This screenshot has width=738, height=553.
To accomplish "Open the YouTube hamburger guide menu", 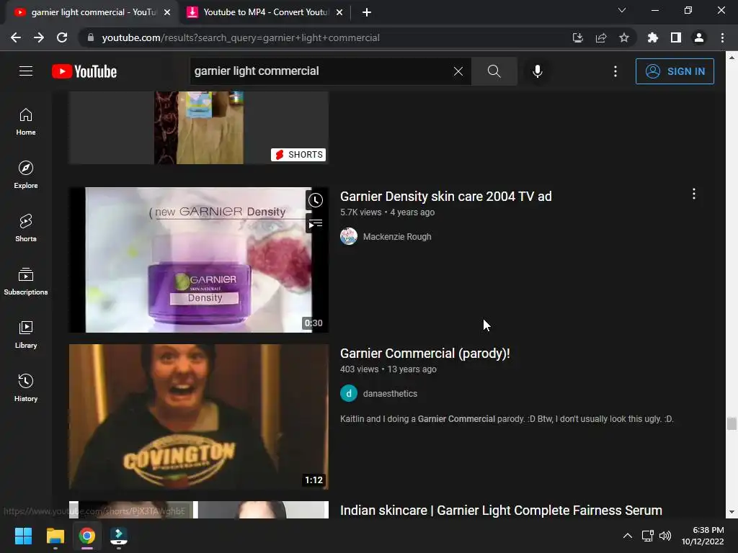I will (26, 71).
